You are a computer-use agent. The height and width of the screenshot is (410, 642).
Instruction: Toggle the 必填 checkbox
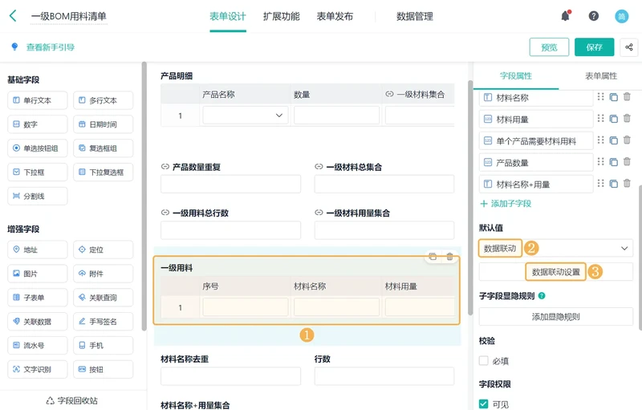484,360
